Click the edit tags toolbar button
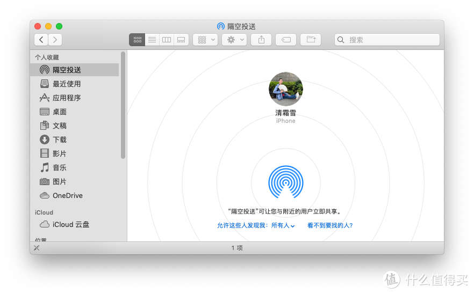 [286, 40]
